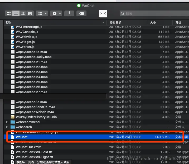This screenshot has width=189, height=164.
Task: Switch to gallery view mode
Action: coord(30,13)
